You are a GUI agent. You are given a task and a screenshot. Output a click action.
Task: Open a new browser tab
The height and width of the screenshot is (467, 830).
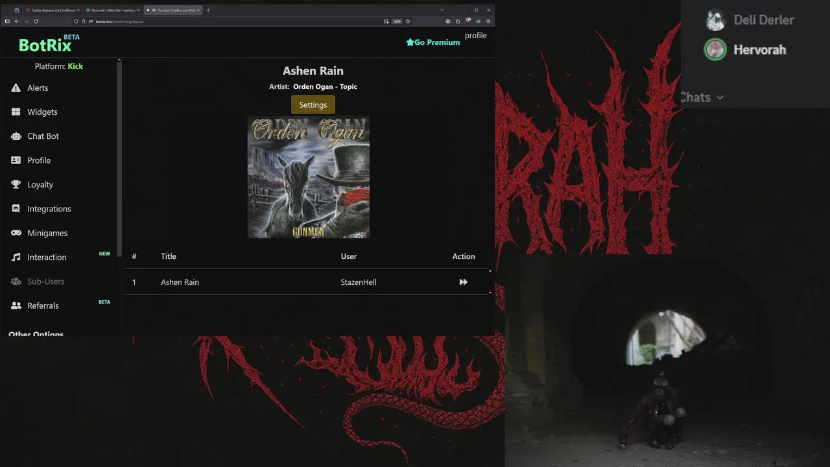pyautogui.click(x=208, y=10)
